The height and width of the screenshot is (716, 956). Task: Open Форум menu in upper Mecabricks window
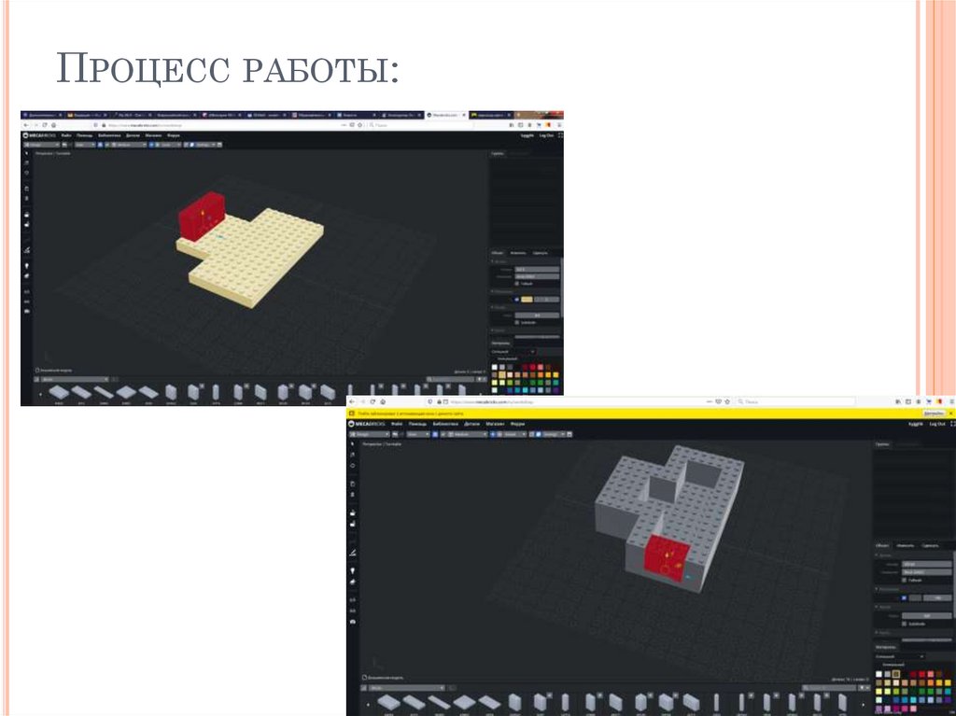[173, 135]
